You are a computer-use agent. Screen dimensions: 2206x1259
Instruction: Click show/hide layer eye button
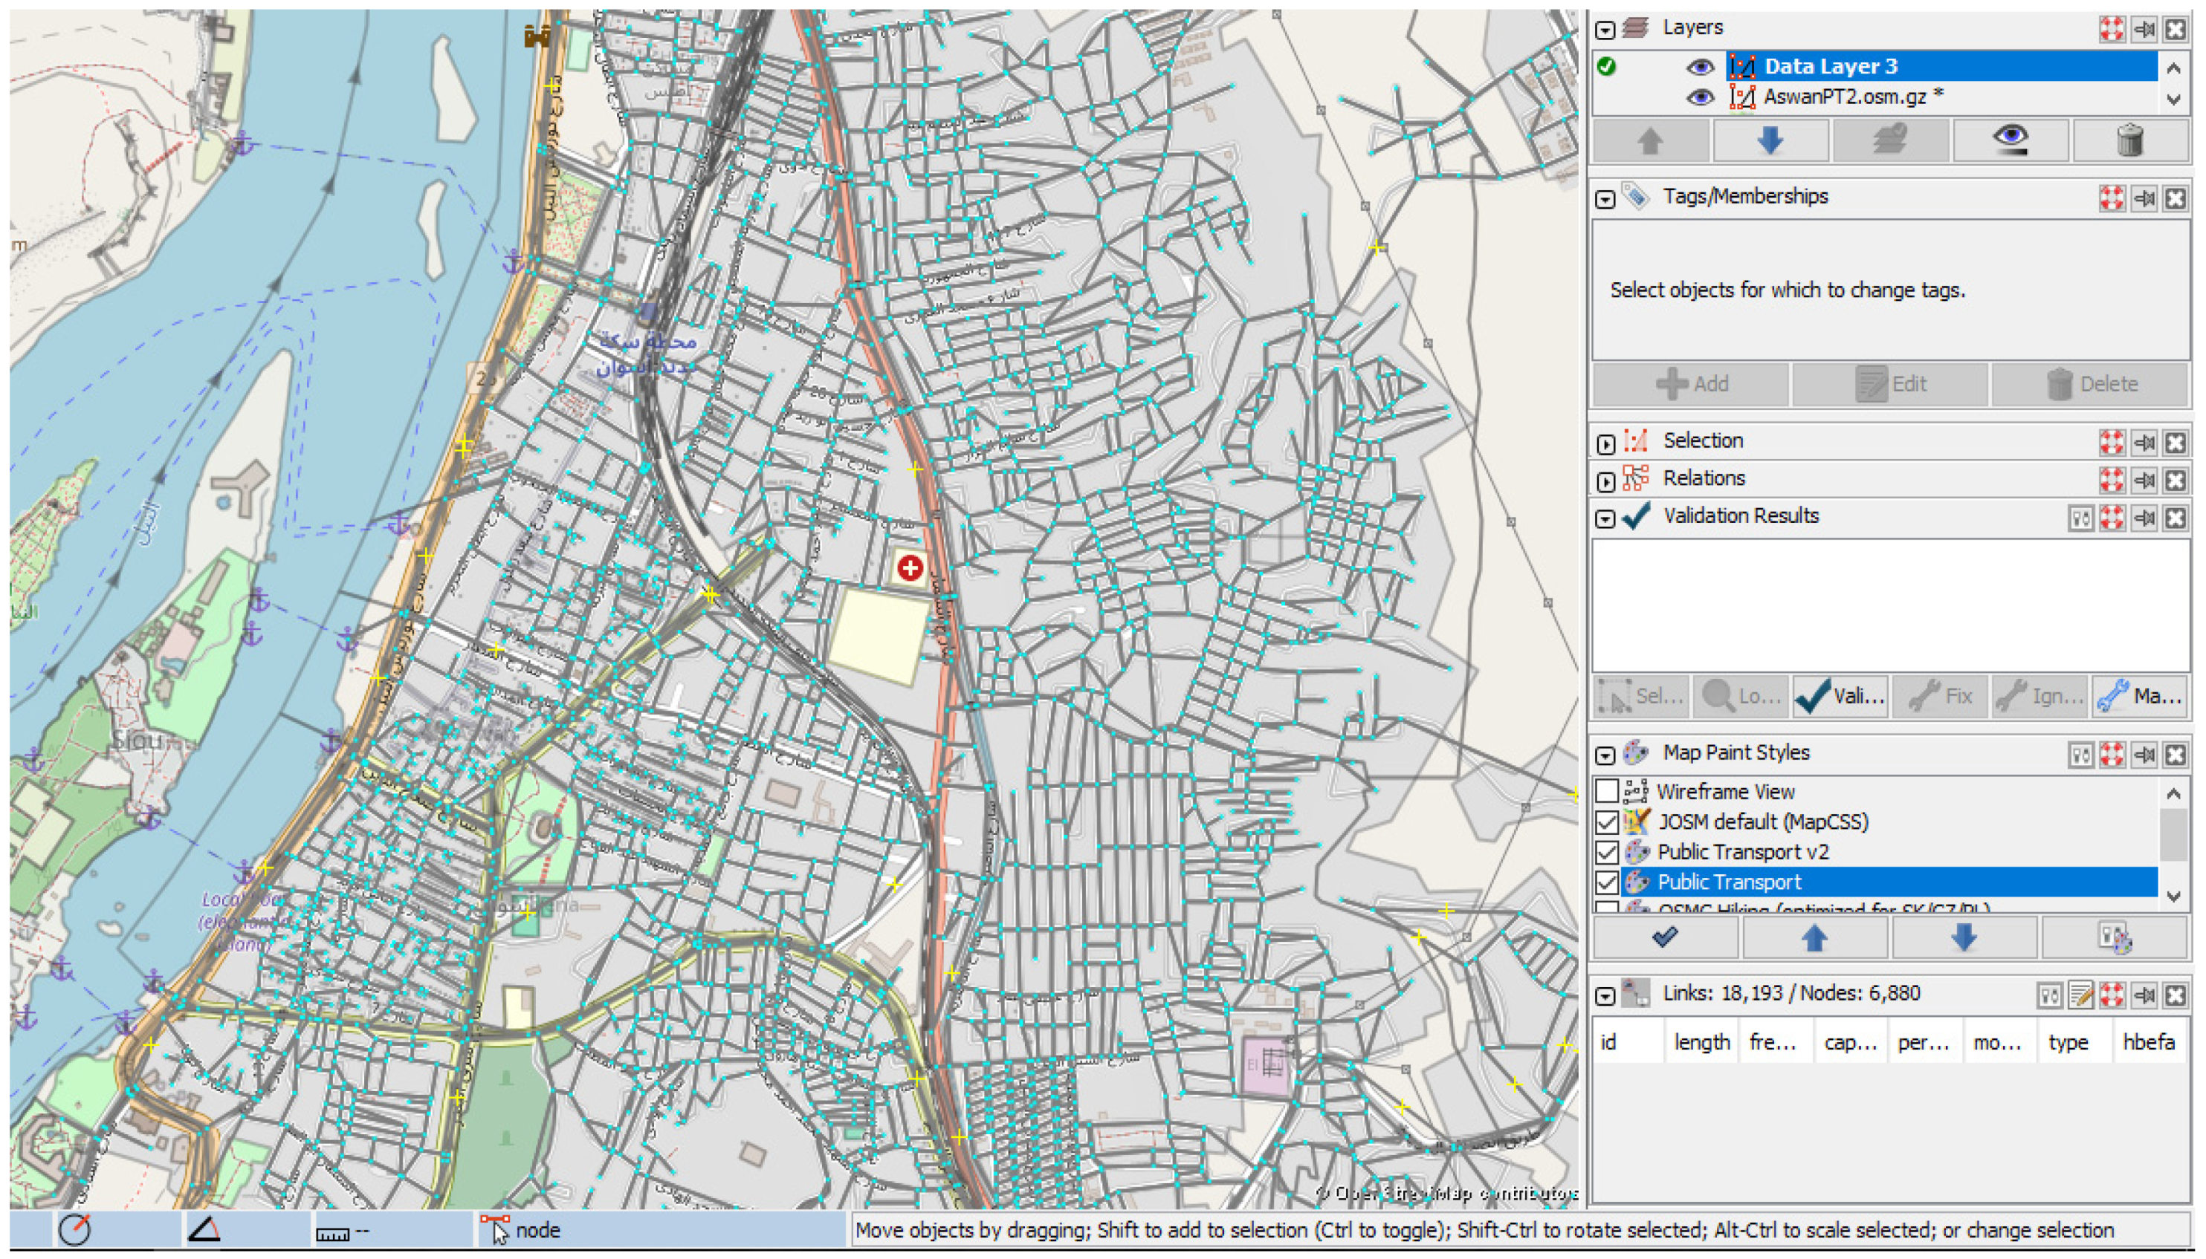coord(2010,140)
